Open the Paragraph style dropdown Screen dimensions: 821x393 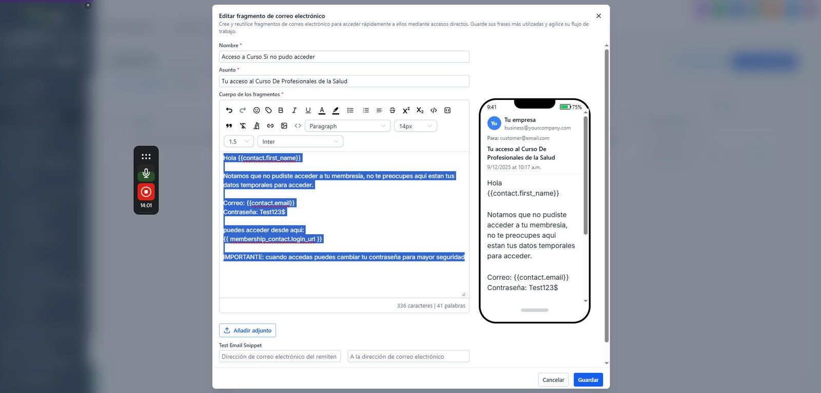click(348, 126)
